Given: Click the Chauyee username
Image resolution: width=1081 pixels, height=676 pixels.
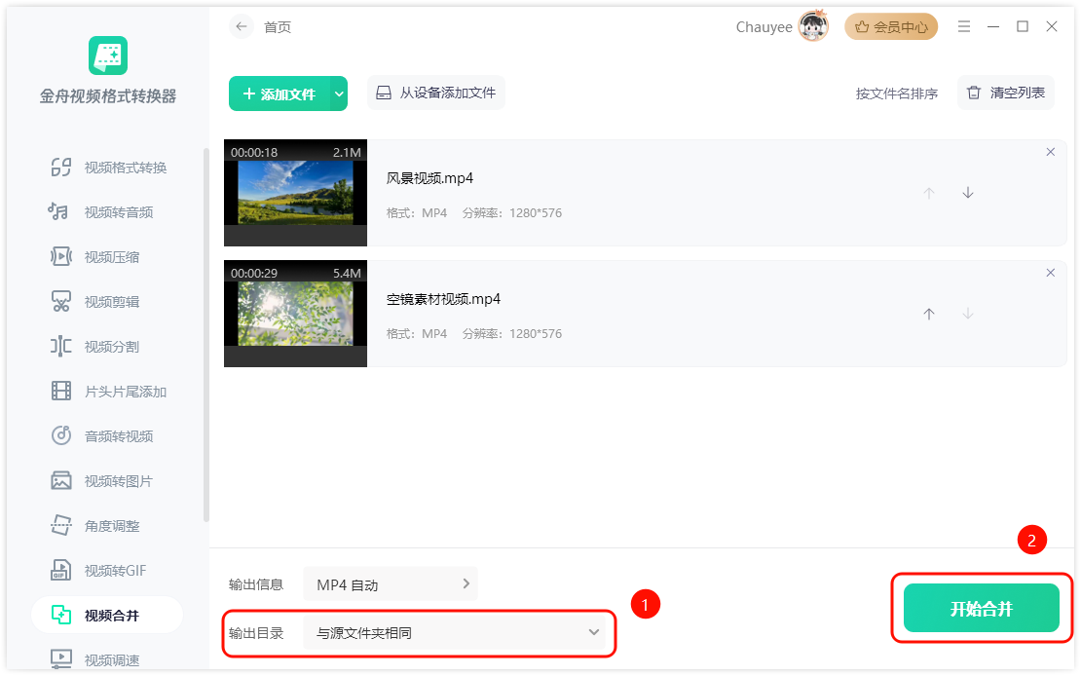Looking at the screenshot, I should 764,27.
